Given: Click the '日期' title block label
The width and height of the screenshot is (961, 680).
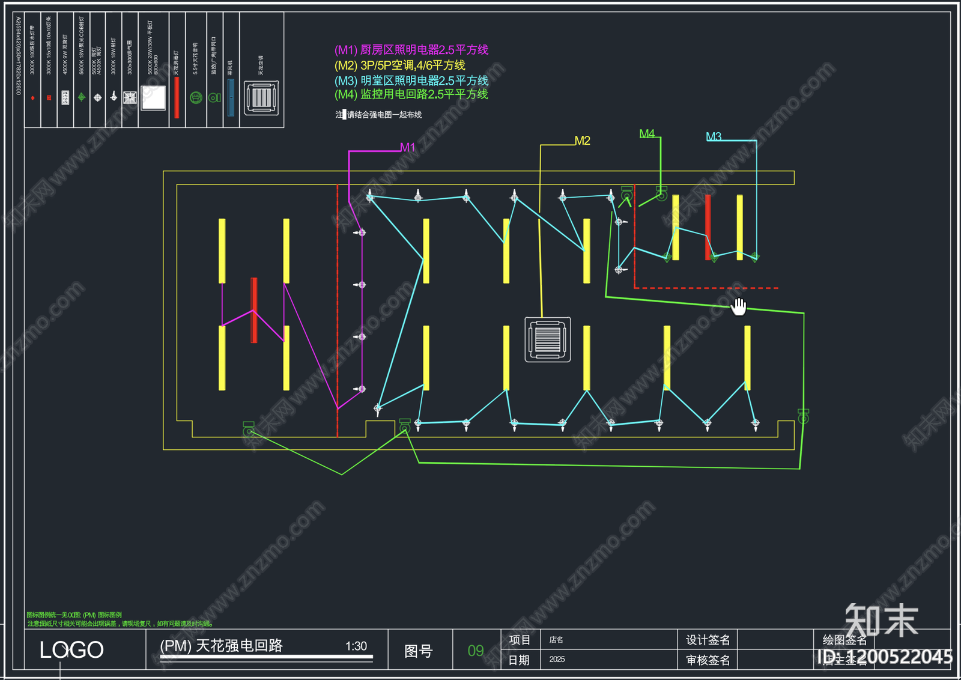Looking at the screenshot, I should [x=519, y=660].
